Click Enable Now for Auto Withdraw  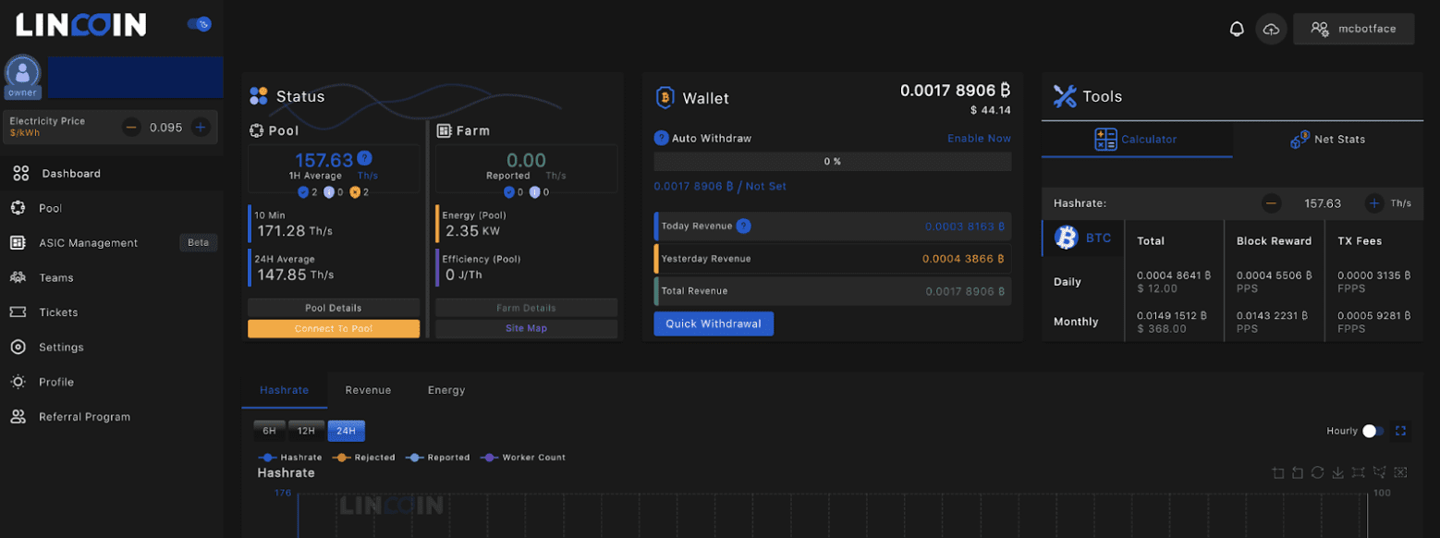pos(979,138)
